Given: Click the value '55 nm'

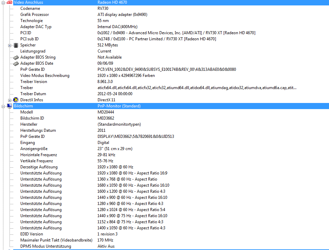Looking at the screenshot, I should point(103,21).
